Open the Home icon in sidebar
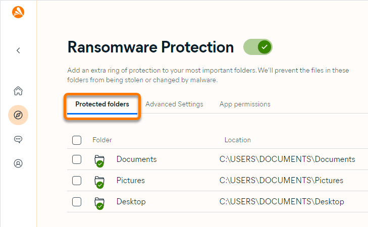This screenshot has height=227, width=368. 18,91
